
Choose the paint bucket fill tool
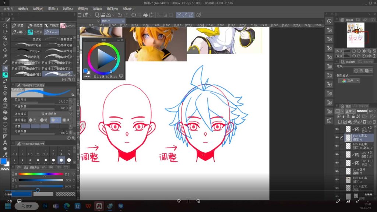[5, 112]
